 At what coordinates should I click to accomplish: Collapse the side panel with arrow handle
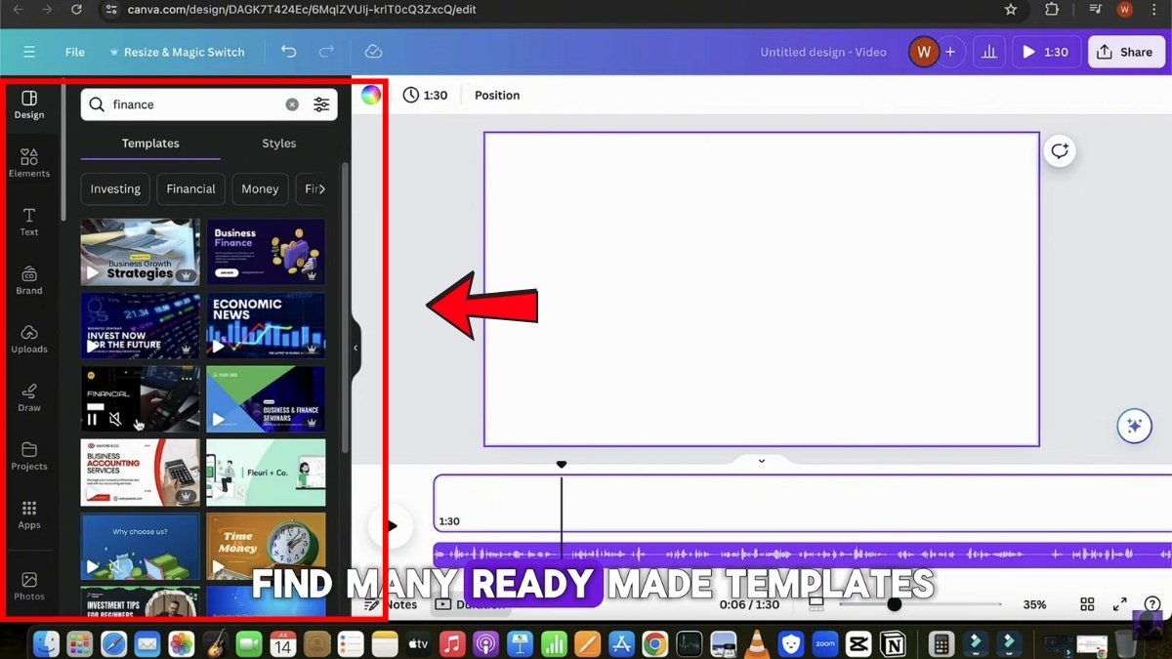click(356, 348)
